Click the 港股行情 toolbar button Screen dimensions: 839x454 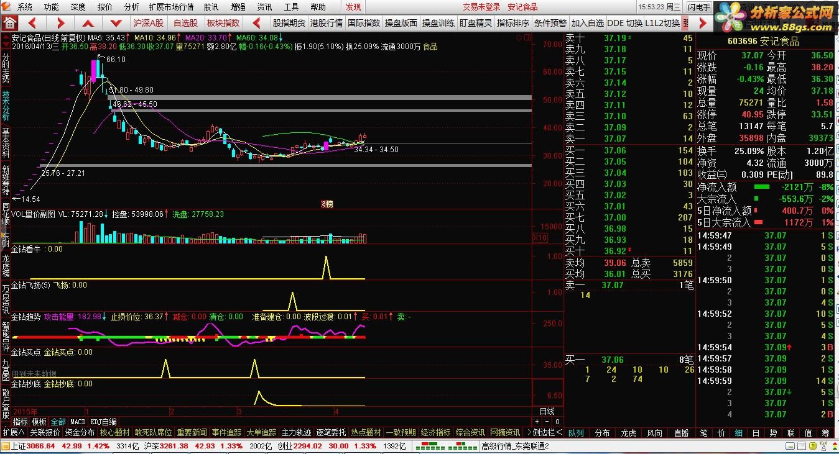click(327, 23)
